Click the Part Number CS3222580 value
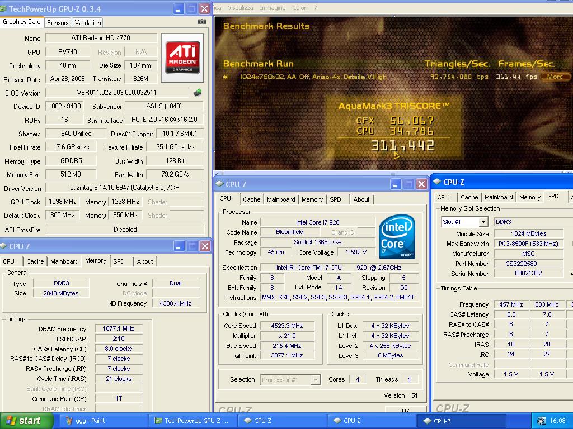 click(528, 264)
